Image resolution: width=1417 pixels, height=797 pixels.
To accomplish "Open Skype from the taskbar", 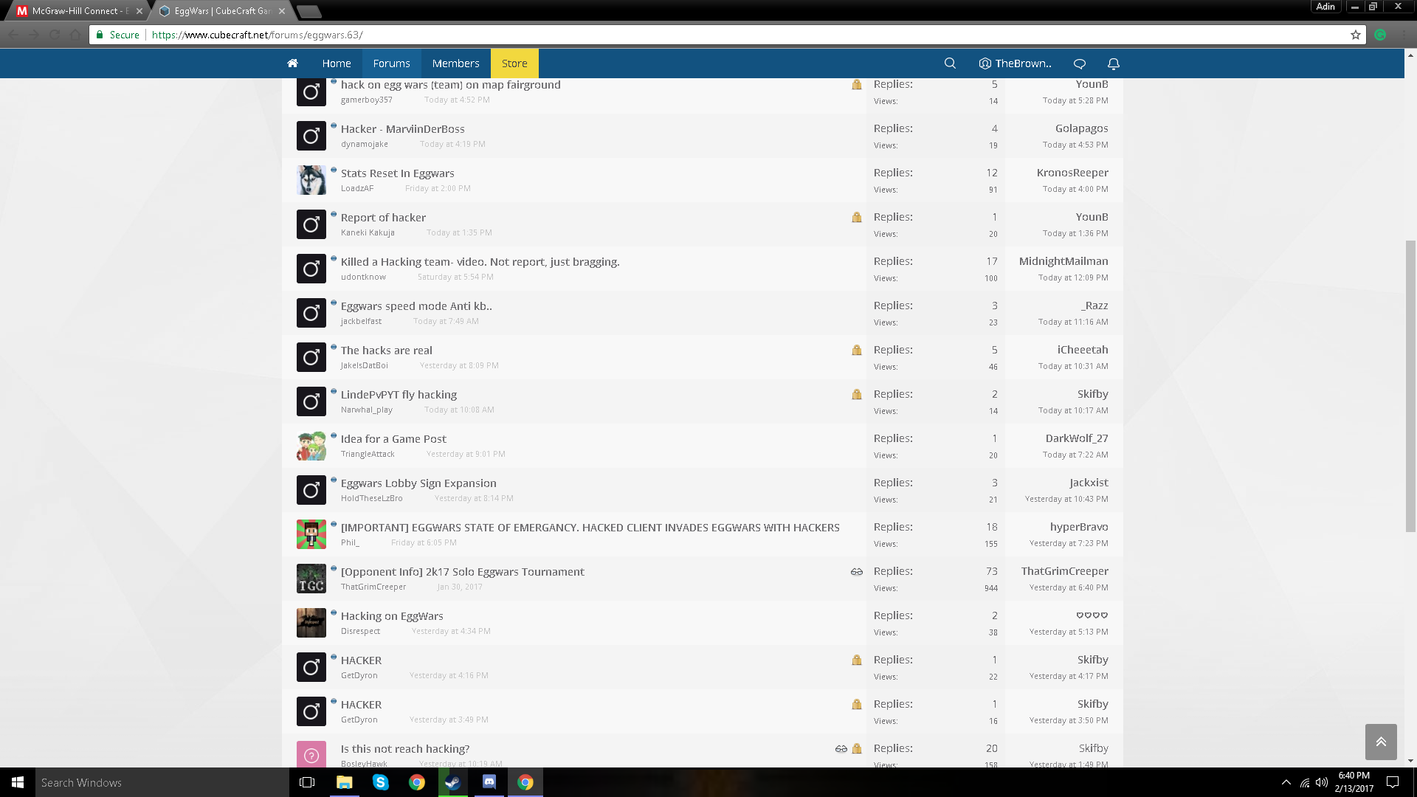I will [381, 782].
